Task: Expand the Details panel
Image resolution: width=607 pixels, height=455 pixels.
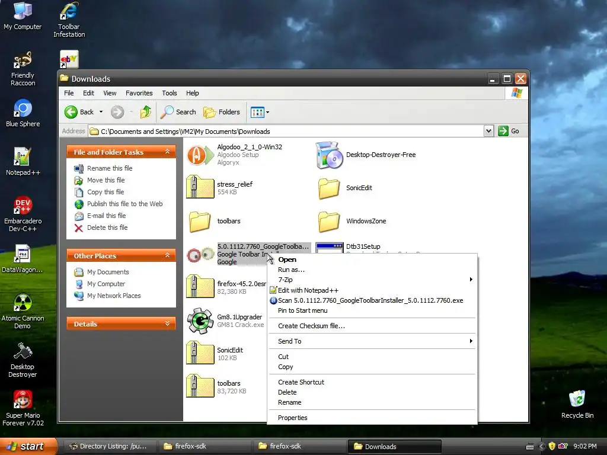Action: pyautogui.click(x=167, y=323)
